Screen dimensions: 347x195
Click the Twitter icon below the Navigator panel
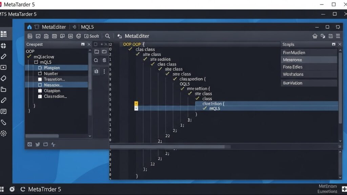pos(37,144)
